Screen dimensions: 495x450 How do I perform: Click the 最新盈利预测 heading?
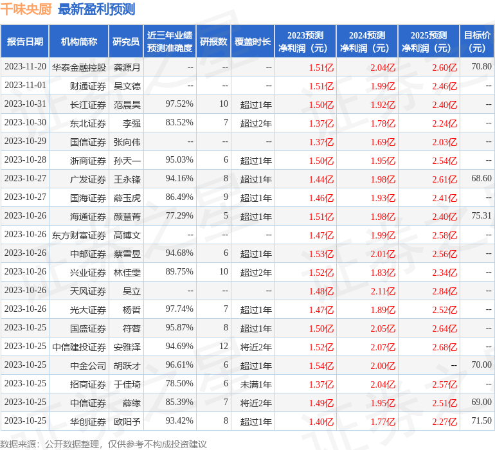(96, 9)
